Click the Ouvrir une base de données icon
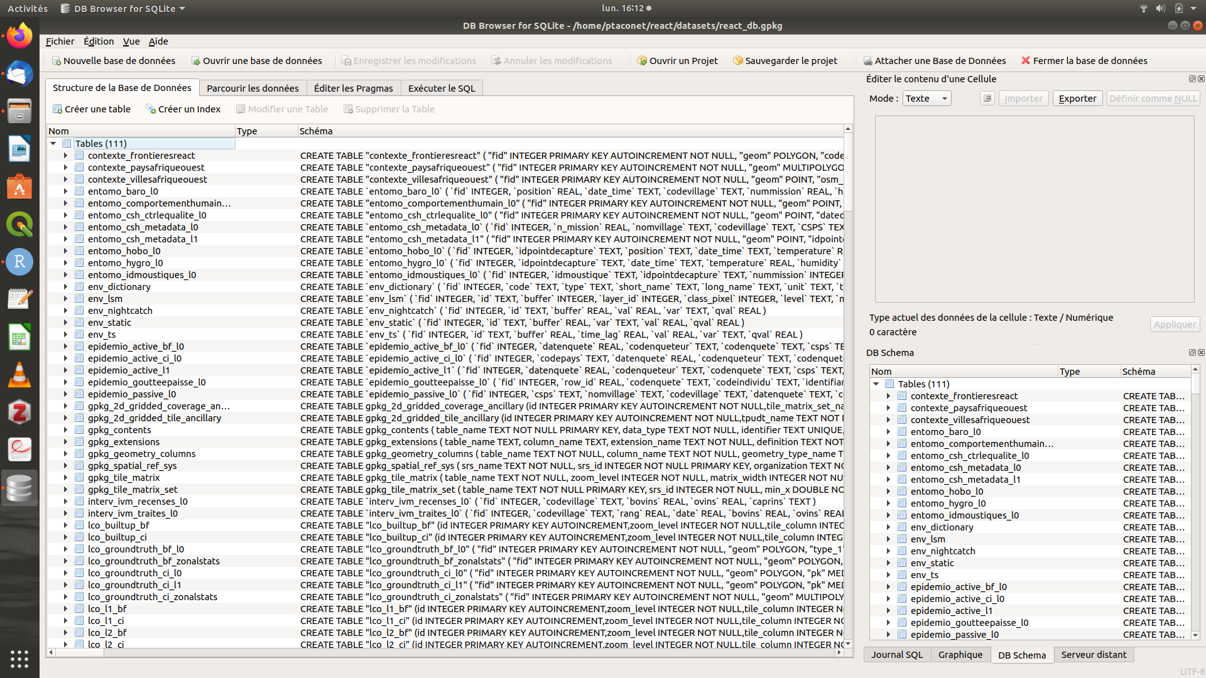 [x=196, y=61]
